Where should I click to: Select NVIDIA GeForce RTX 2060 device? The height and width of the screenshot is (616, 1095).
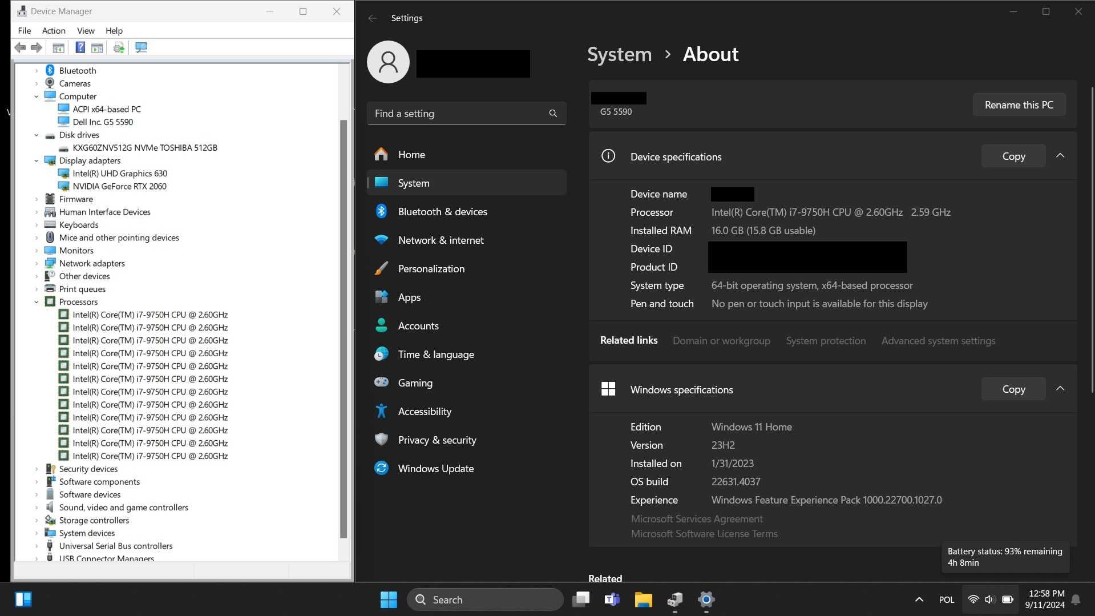click(119, 186)
